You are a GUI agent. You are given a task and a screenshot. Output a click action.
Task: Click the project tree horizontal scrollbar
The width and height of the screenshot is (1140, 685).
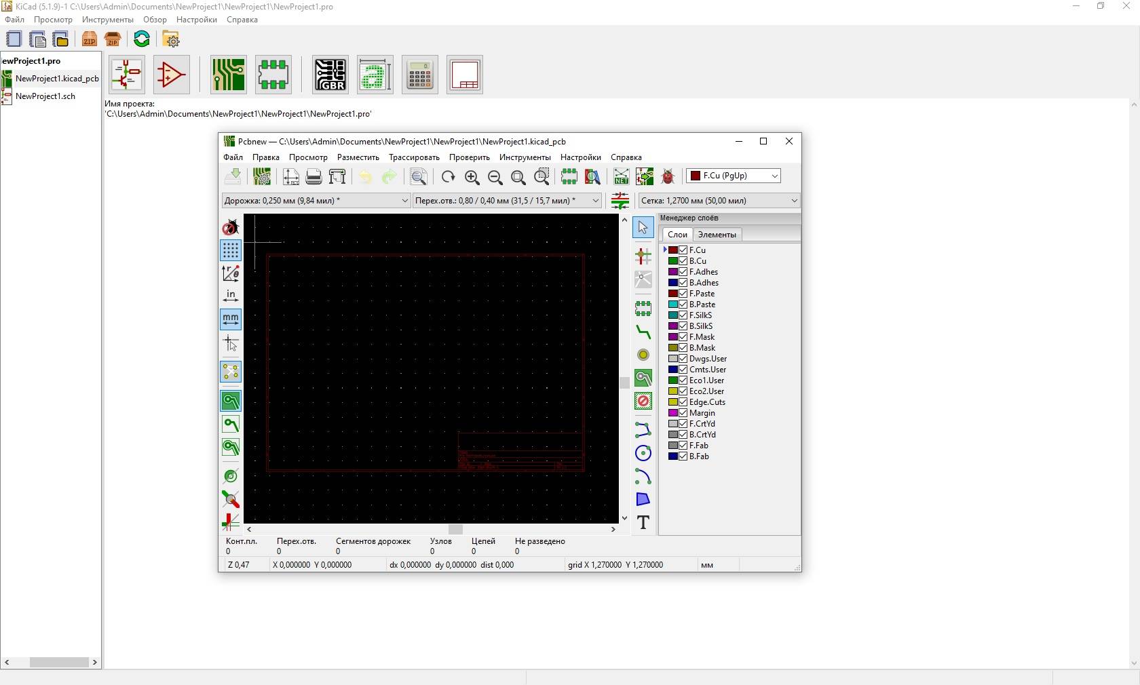click(x=59, y=662)
